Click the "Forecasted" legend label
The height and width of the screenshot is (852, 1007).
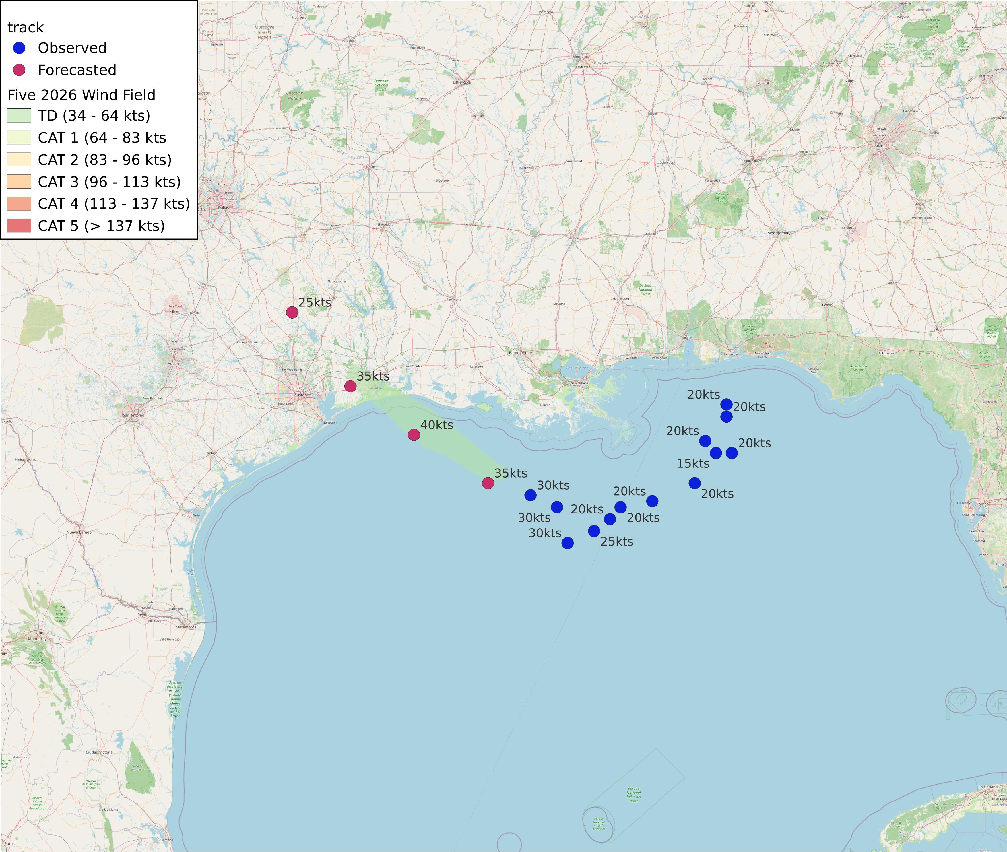(x=77, y=70)
